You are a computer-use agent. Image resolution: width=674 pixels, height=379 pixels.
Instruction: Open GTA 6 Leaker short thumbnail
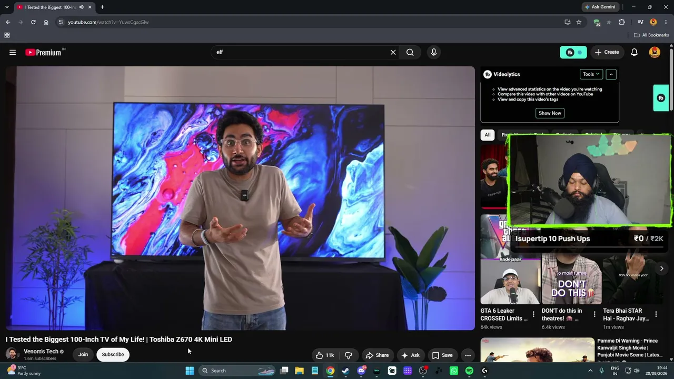510,260
